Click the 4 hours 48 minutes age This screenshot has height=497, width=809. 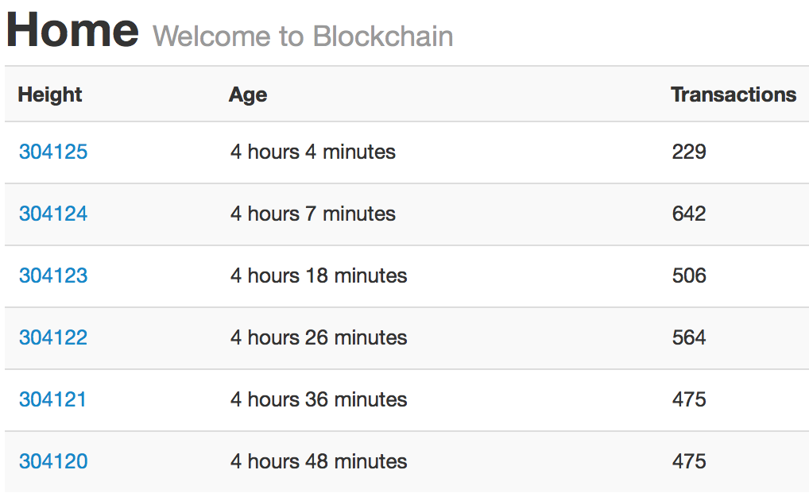coord(319,461)
